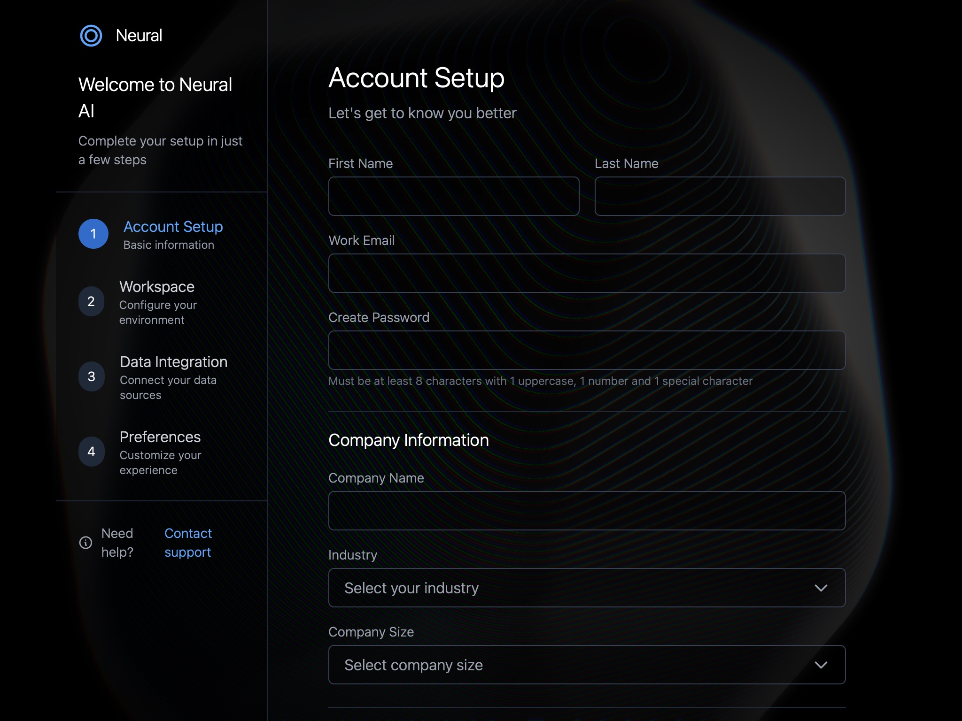
Task: Select the Account Setup step in sidebar
Action: 173,227
